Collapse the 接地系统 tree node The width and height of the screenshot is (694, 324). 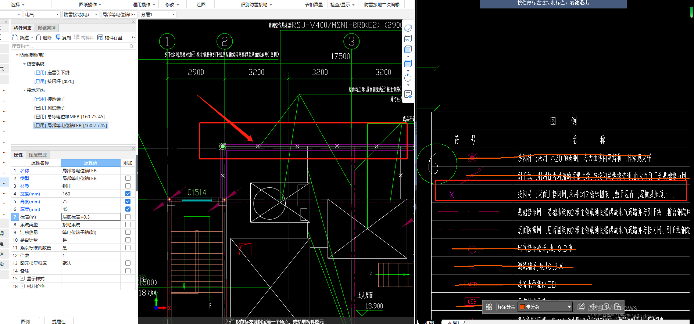pyautogui.click(x=24, y=90)
